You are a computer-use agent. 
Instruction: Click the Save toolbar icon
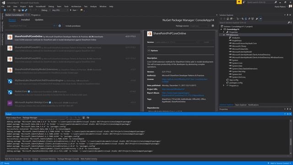coord(22,10)
